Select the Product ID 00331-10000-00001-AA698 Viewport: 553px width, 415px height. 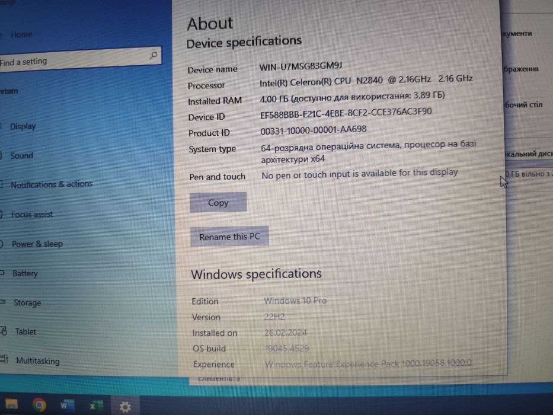[x=313, y=130]
